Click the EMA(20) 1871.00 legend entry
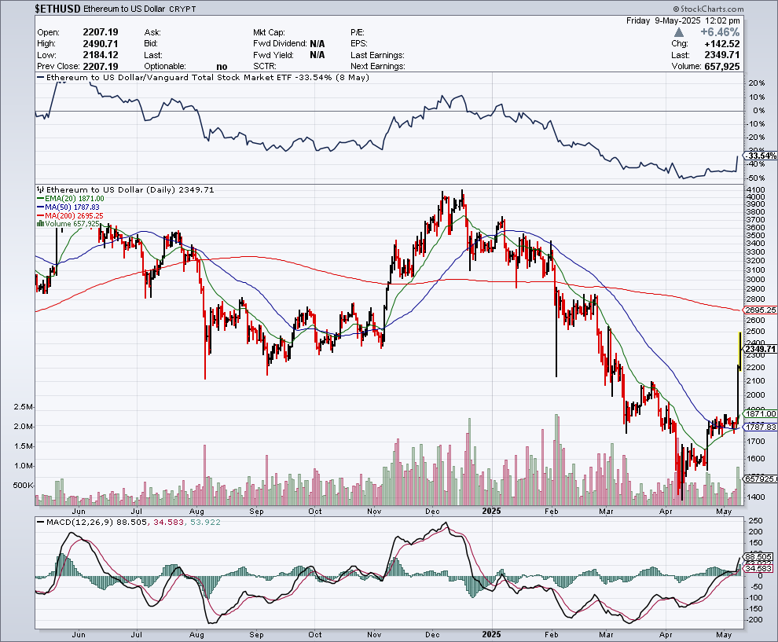The image size is (778, 642). pyautogui.click(x=71, y=199)
